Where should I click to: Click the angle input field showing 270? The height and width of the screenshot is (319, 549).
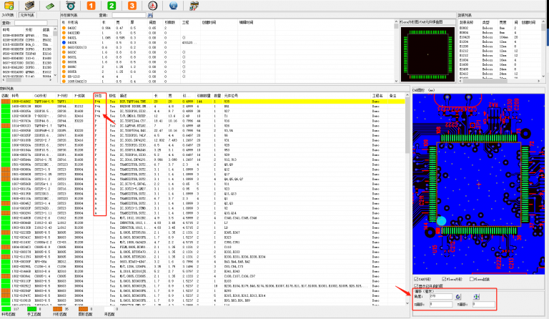coord(441,296)
